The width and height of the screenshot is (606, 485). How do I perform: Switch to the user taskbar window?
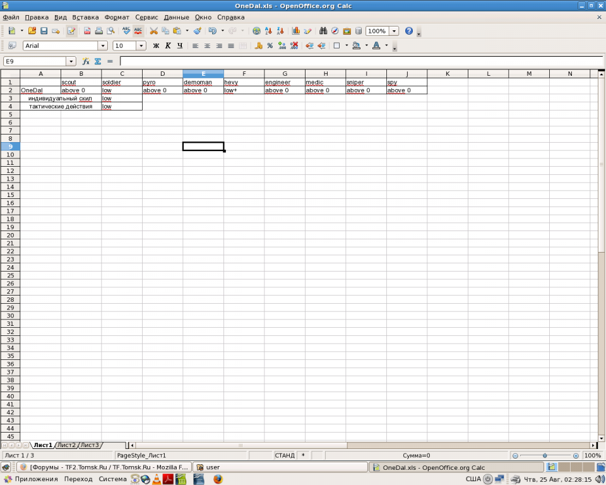[280, 467]
